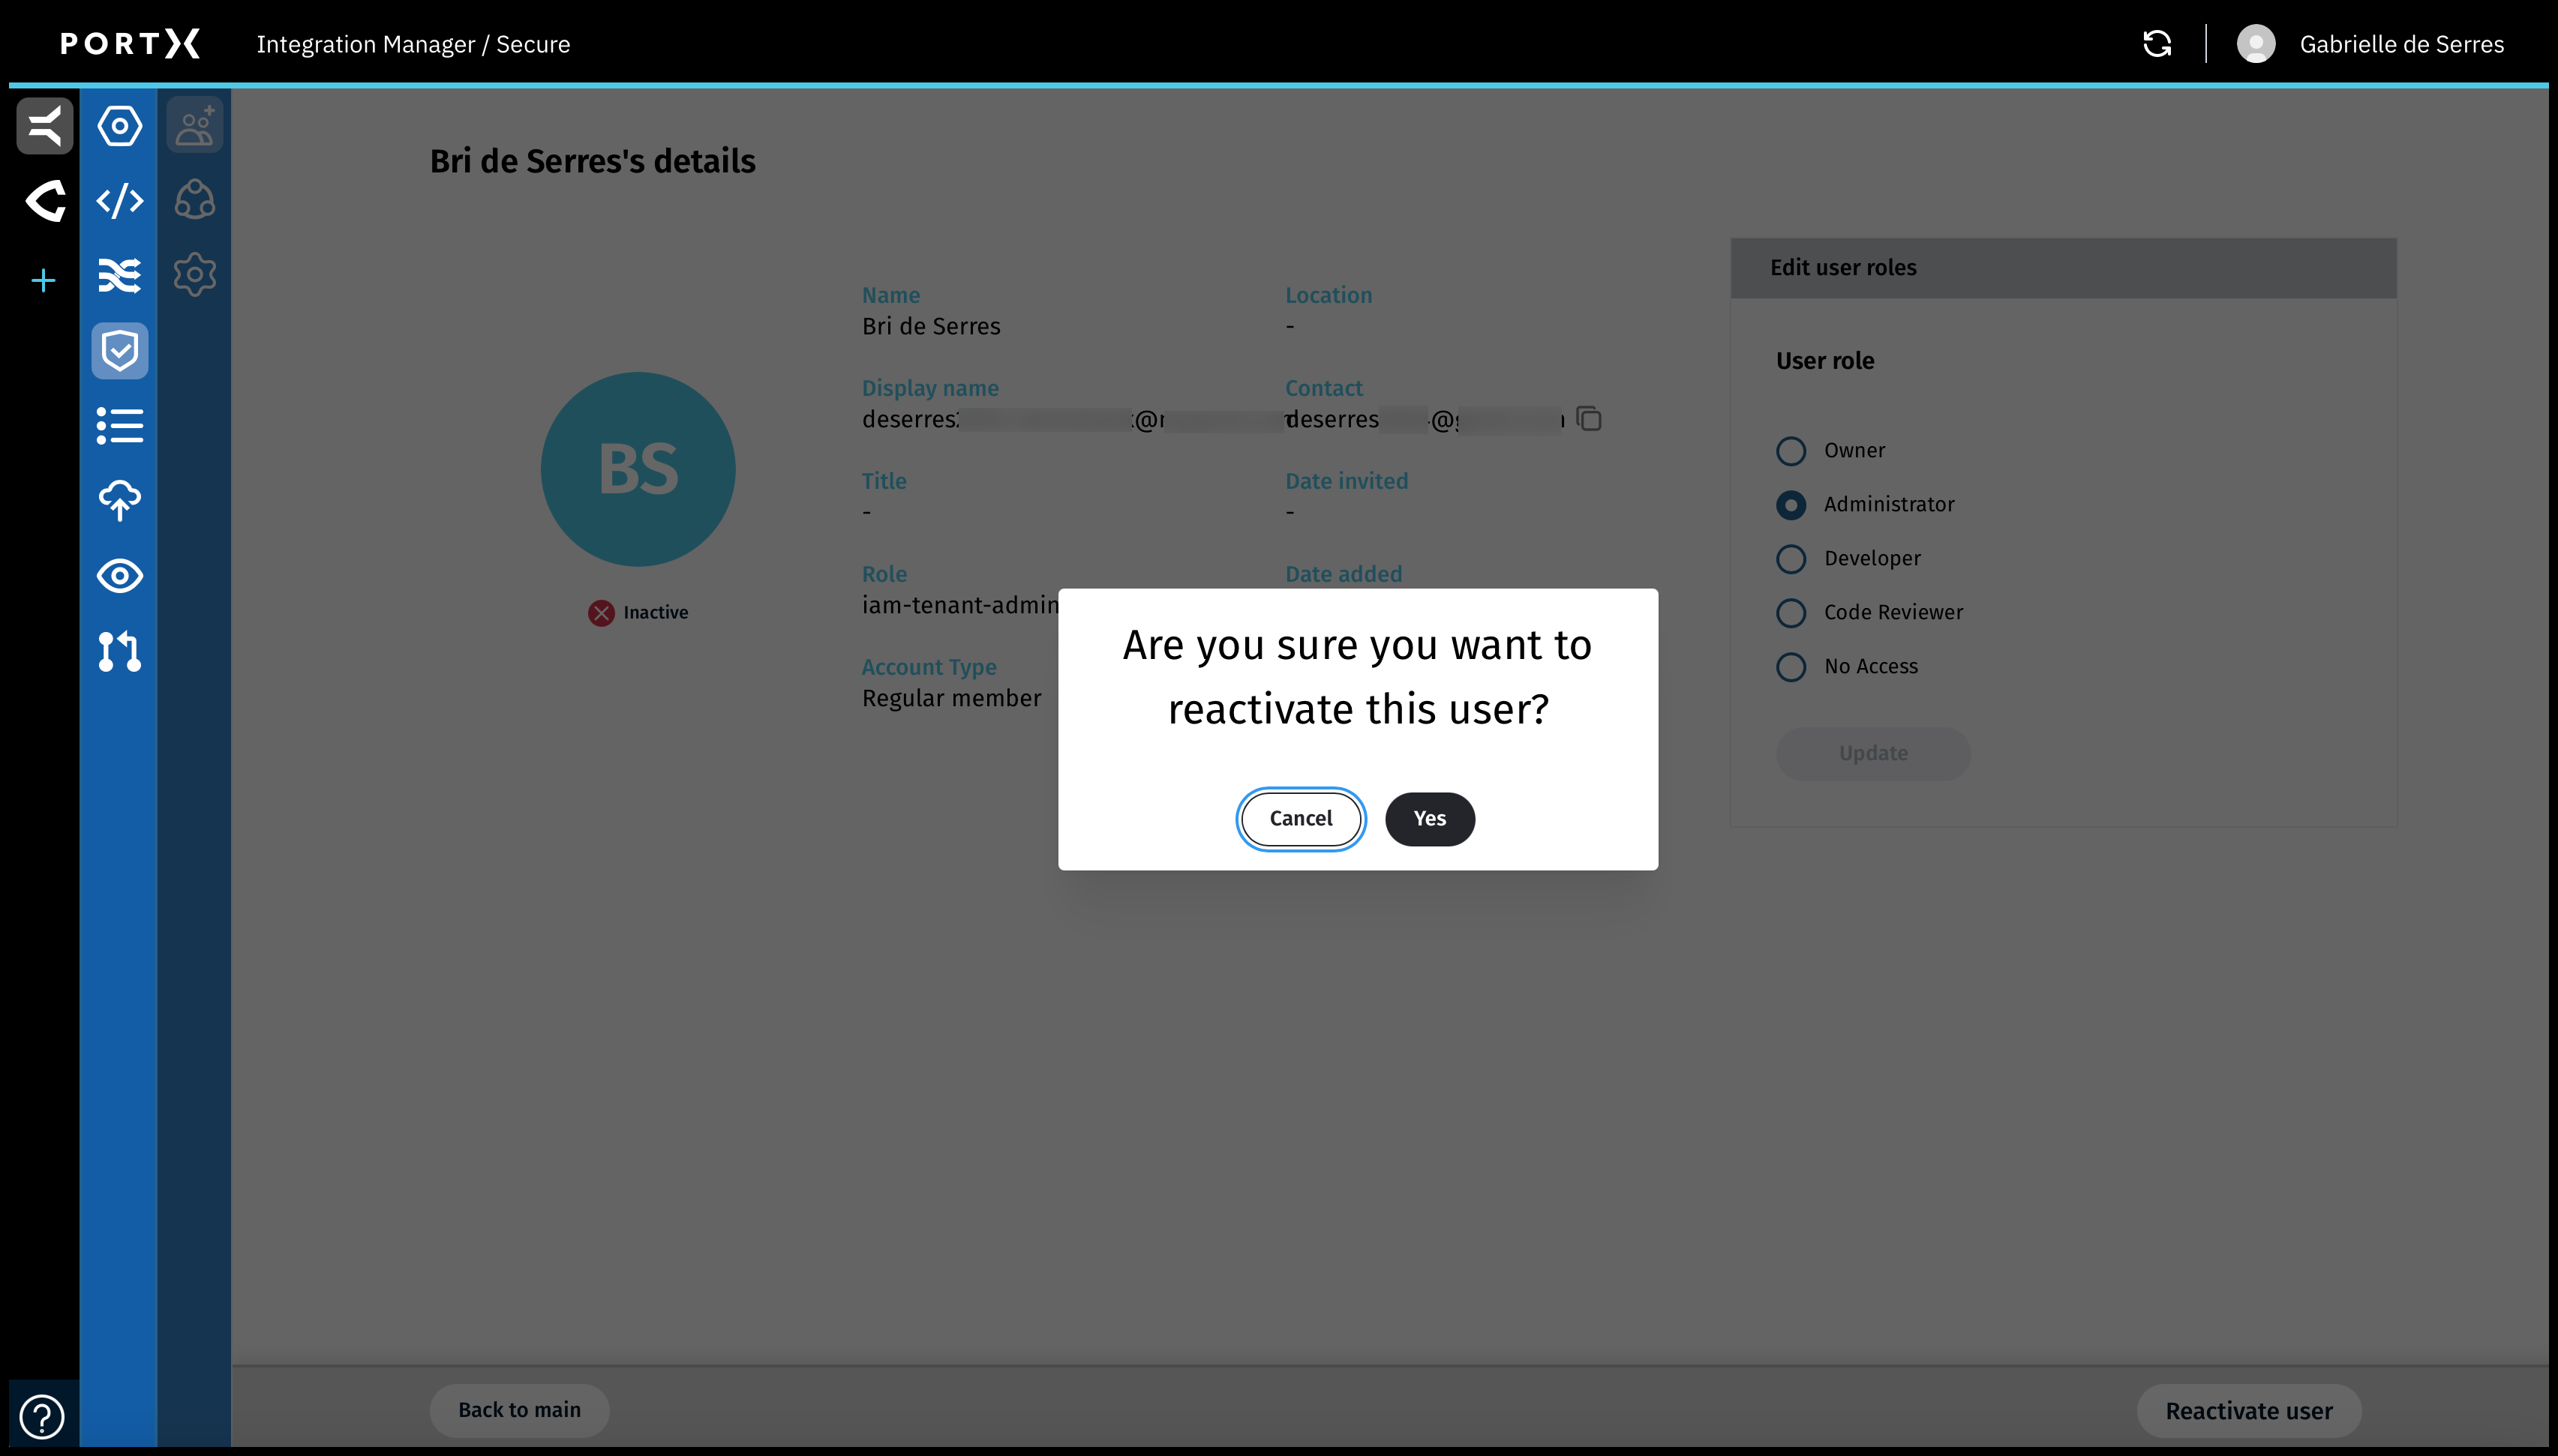
Task: Select the Developer role radio button
Action: [x=1791, y=559]
